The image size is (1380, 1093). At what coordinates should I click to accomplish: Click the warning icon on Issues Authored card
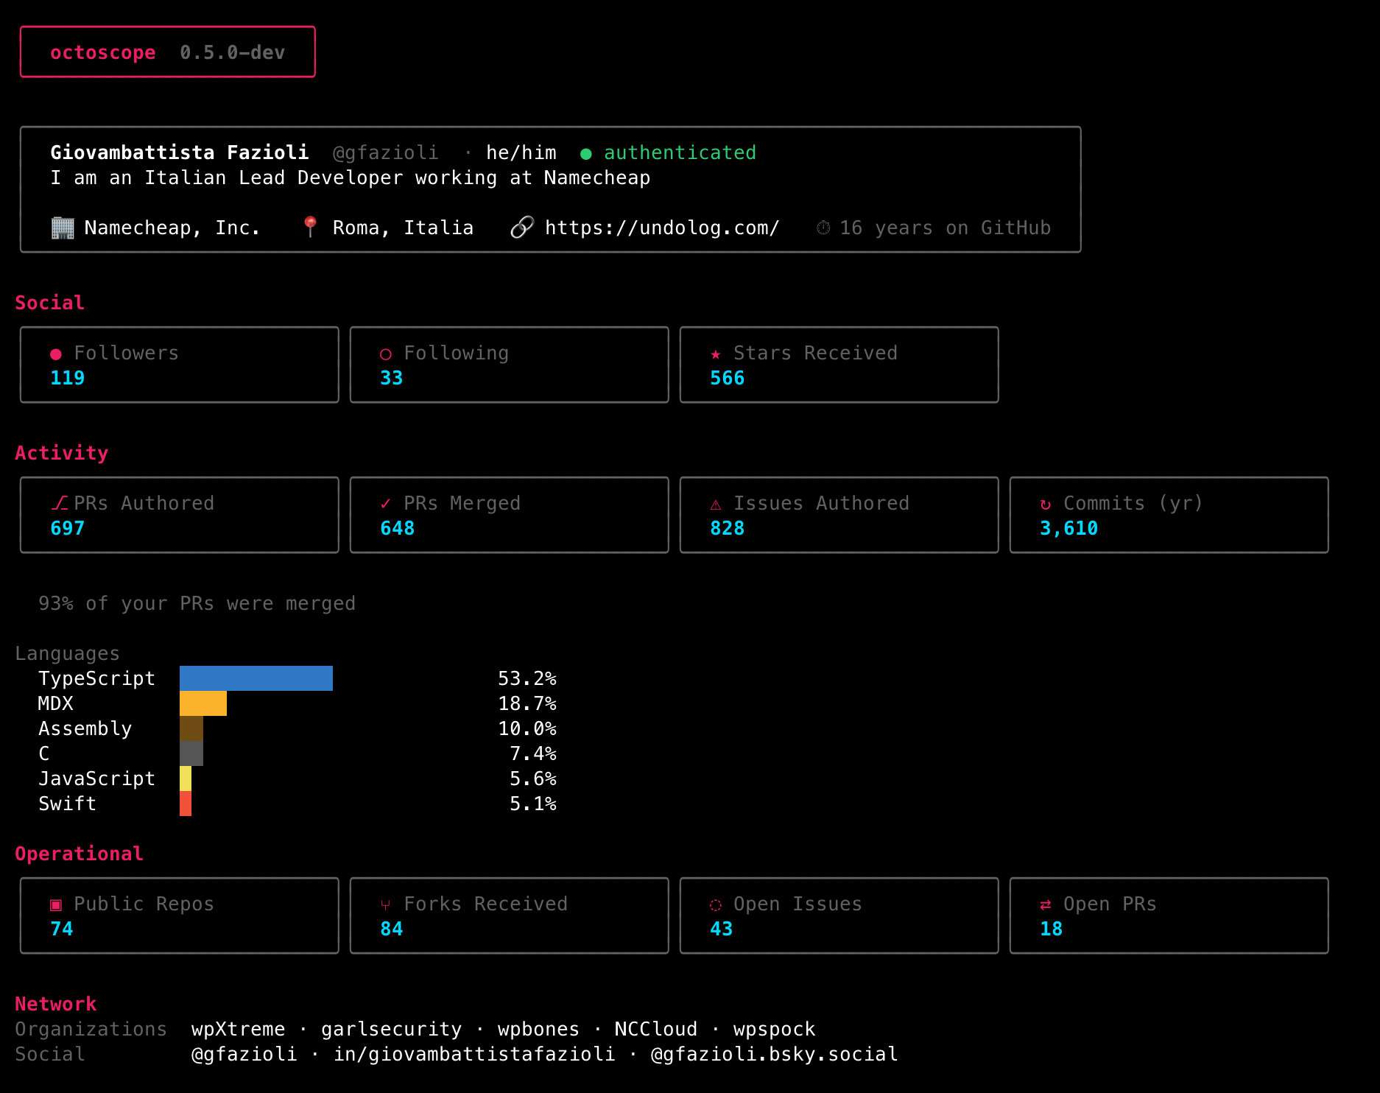(715, 504)
